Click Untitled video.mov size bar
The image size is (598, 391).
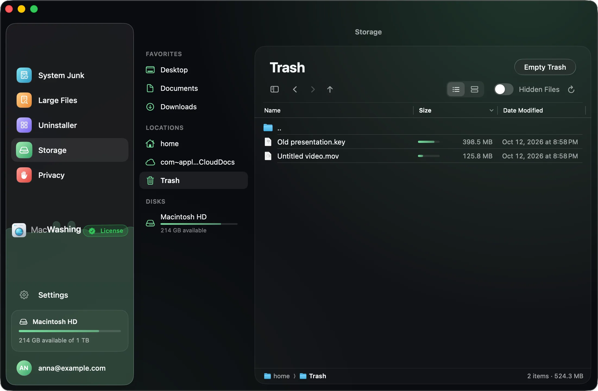pos(429,156)
